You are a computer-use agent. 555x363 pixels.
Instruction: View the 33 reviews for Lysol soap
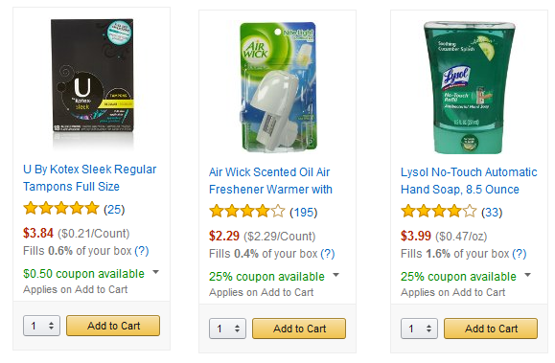pyautogui.click(x=492, y=212)
